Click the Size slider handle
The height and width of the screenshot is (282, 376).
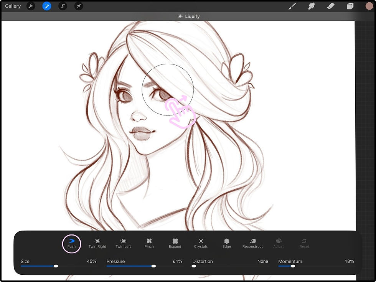coord(56,266)
